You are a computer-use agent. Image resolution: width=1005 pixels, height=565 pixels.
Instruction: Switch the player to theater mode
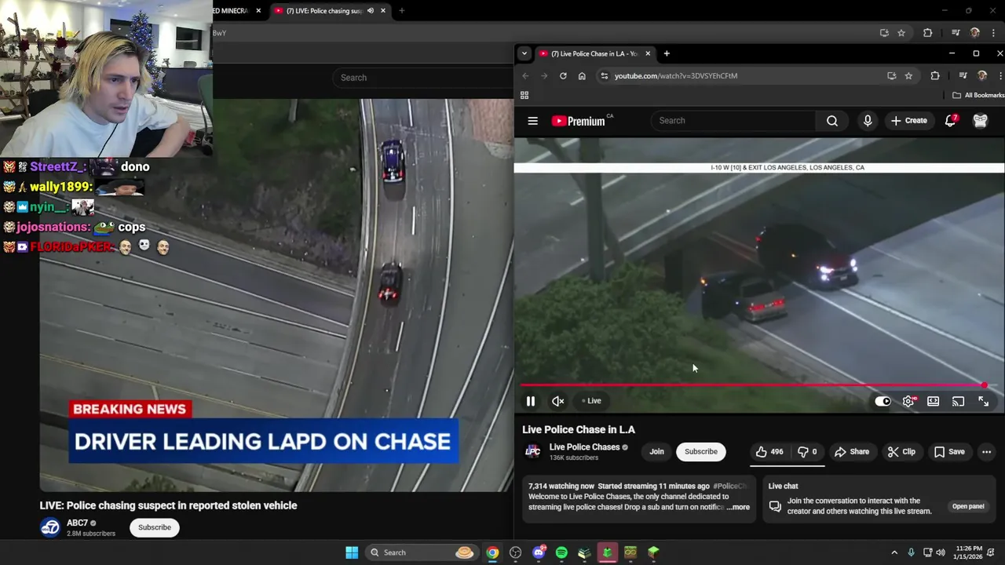[934, 401]
